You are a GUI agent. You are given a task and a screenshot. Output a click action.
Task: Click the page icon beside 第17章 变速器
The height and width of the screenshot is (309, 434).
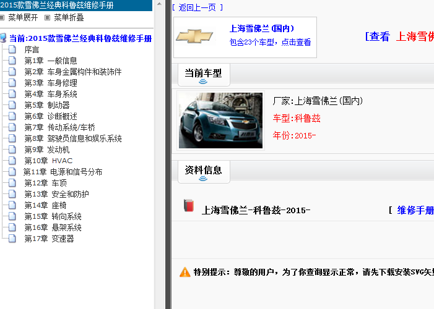(x=12, y=239)
